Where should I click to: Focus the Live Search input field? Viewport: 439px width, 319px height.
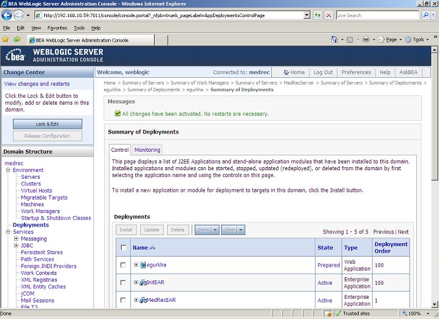tap(377, 15)
